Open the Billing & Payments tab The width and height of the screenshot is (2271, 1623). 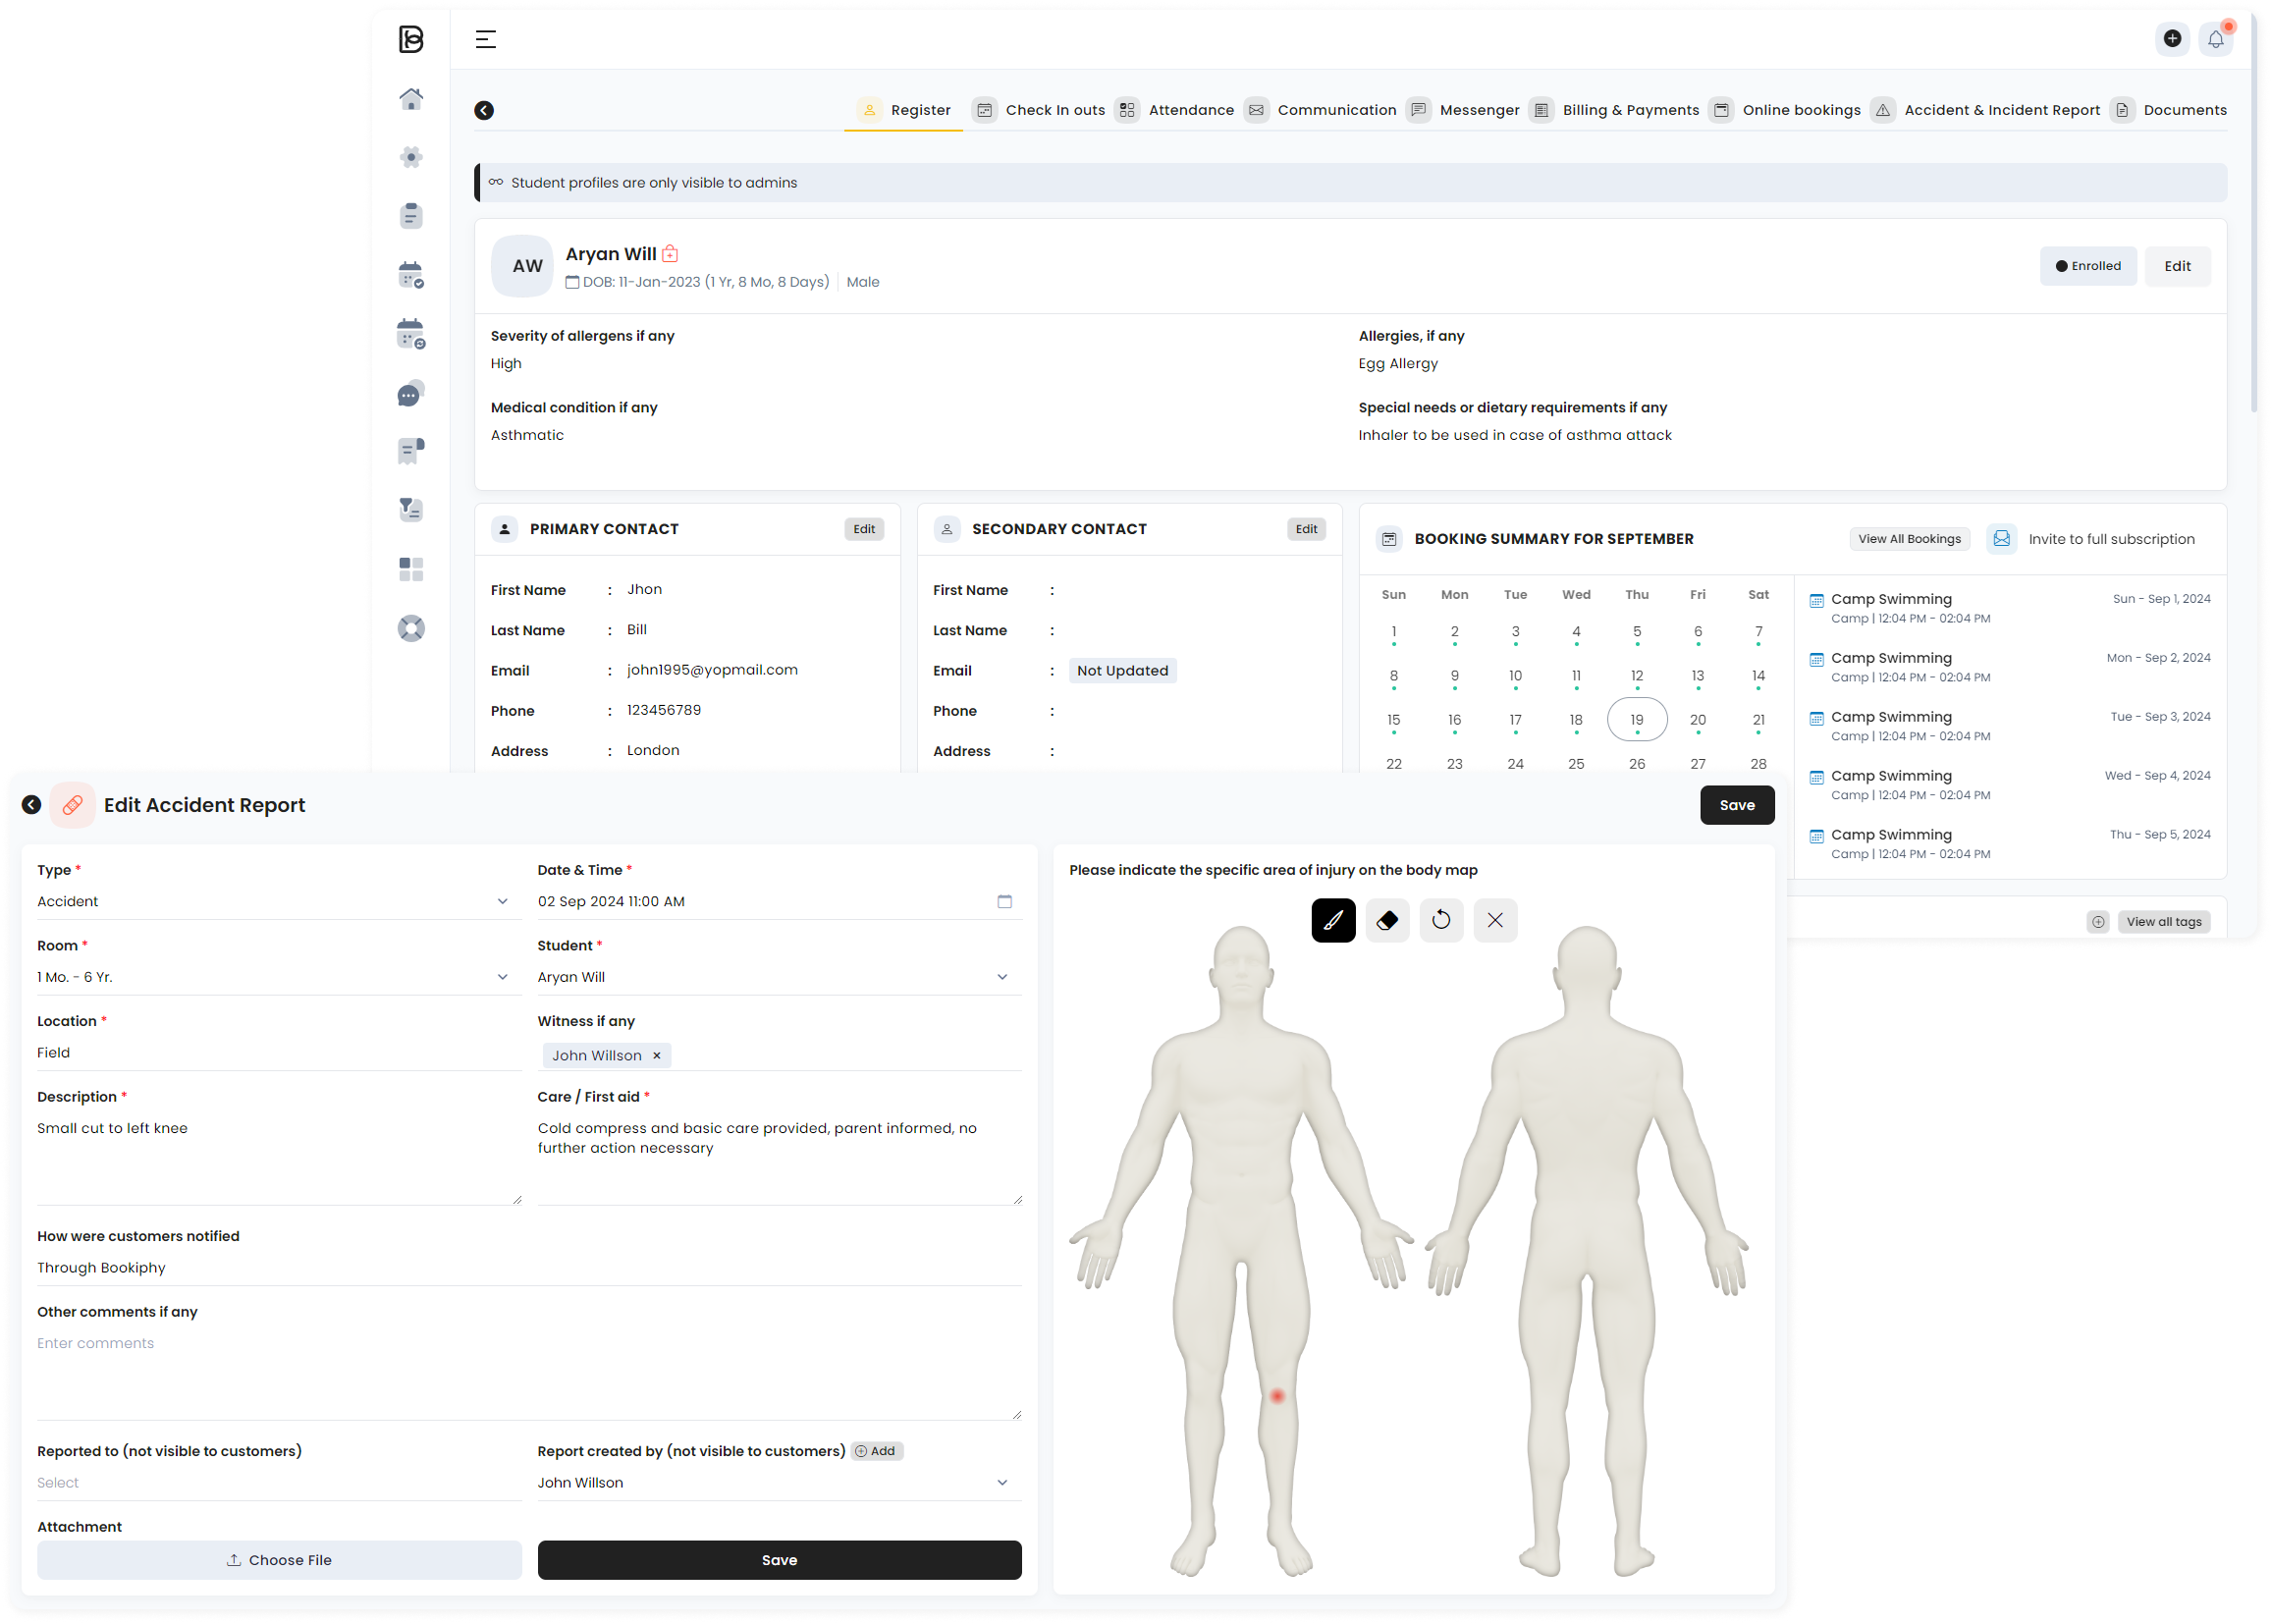1630,110
